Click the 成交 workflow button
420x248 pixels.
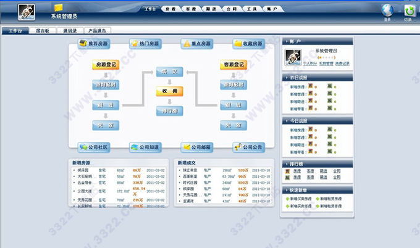tap(170, 72)
